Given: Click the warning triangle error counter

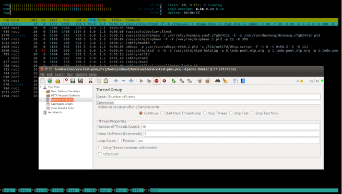Looking at the screenshot, I should (302, 81).
